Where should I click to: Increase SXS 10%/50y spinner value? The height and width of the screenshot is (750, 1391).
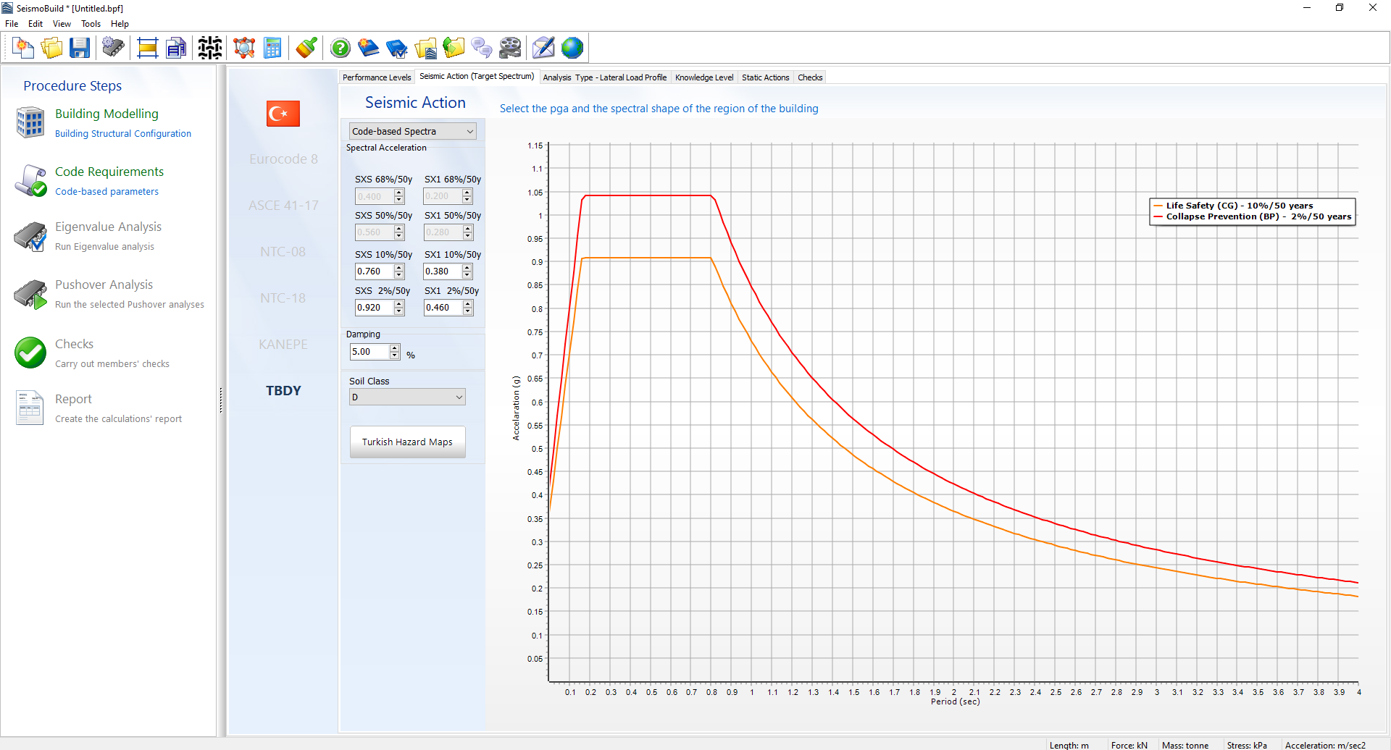tap(399, 268)
